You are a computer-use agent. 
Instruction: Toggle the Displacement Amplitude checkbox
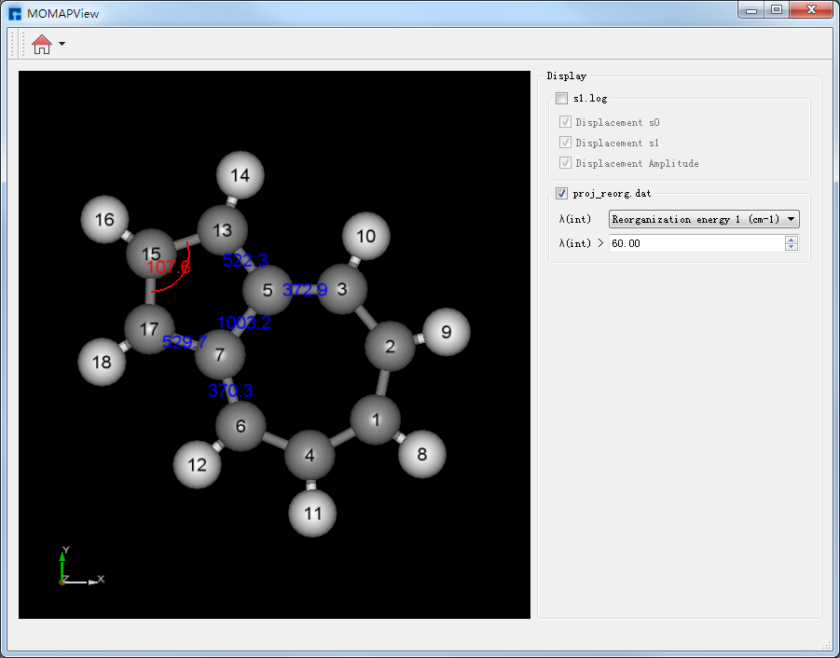point(565,163)
